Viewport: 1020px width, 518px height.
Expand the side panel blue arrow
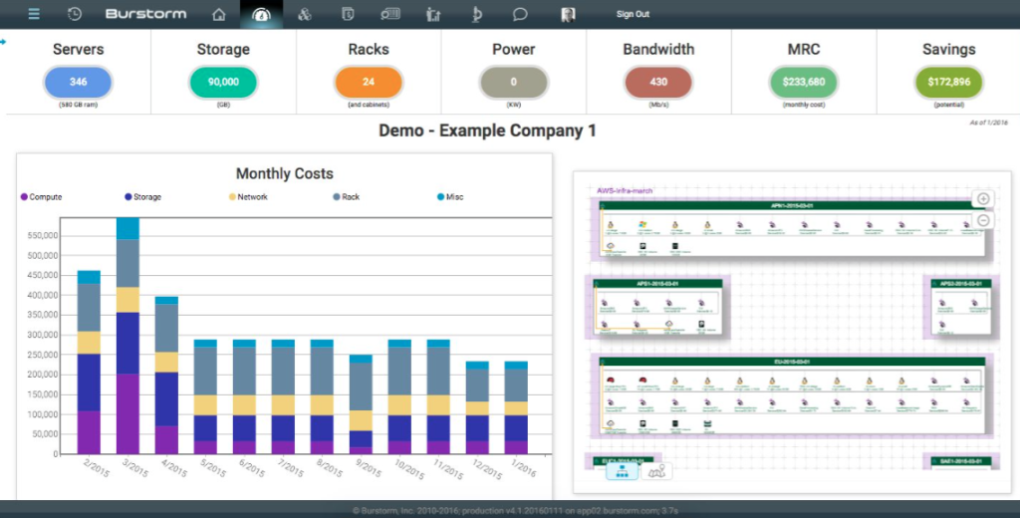tap(4, 41)
